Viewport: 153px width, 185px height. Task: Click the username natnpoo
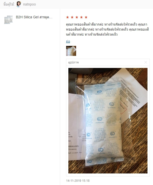30,4
